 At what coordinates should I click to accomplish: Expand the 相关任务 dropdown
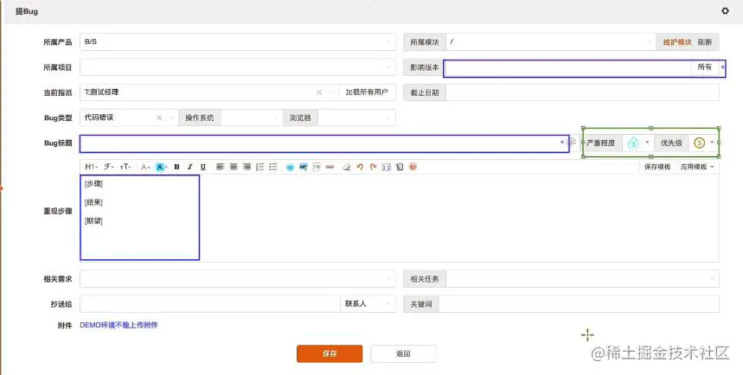point(582,279)
